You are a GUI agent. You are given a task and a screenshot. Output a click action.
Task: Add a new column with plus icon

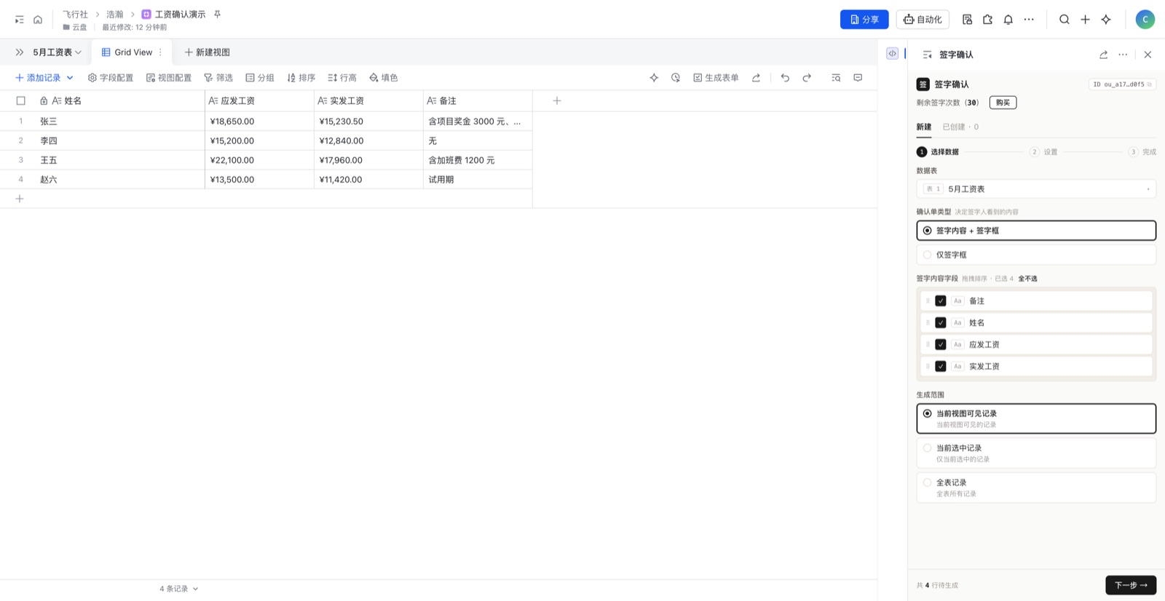point(557,100)
